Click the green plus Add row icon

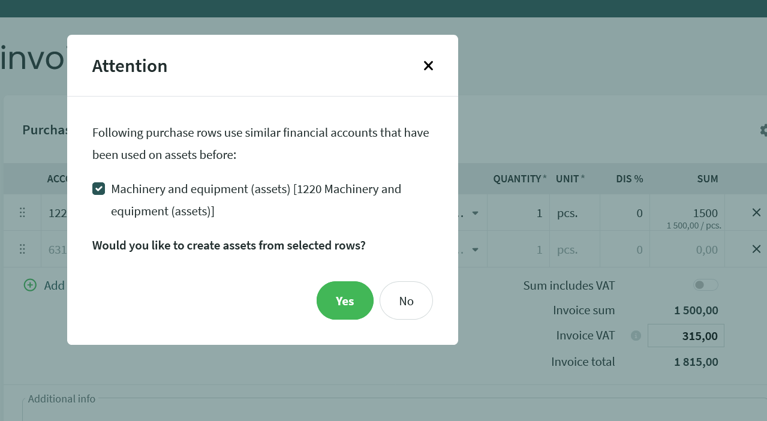pyautogui.click(x=30, y=285)
